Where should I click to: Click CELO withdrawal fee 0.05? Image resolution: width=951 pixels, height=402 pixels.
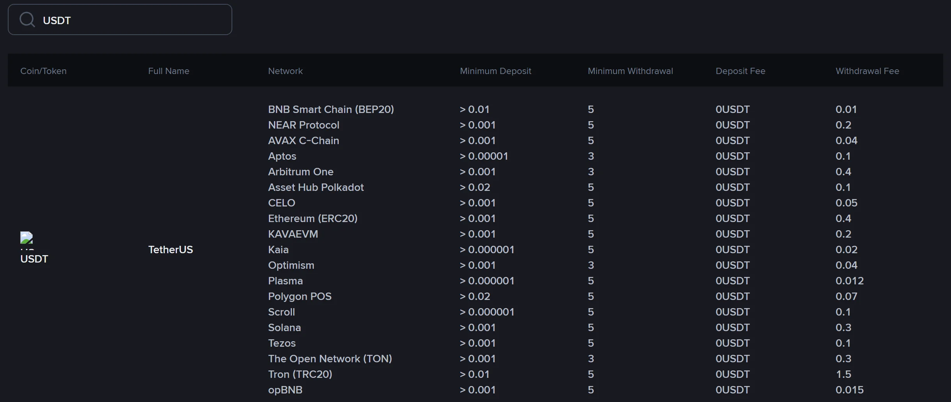point(847,203)
